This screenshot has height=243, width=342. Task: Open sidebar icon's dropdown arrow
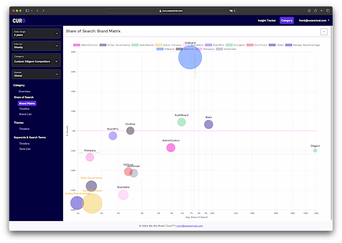click(x=32, y=10)
